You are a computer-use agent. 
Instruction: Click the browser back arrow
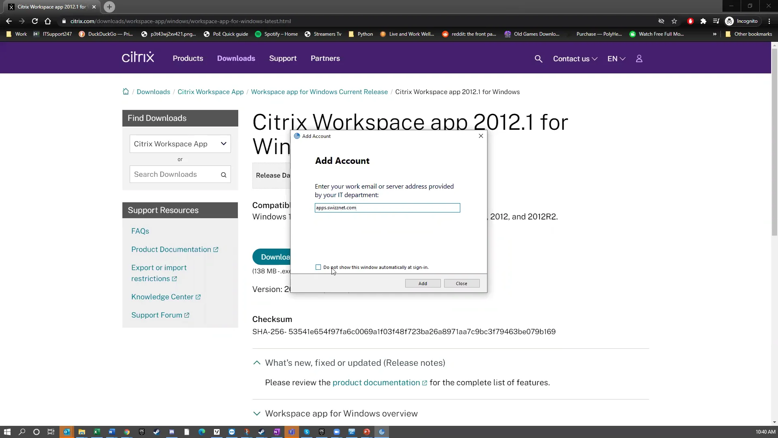click(9, 21)
